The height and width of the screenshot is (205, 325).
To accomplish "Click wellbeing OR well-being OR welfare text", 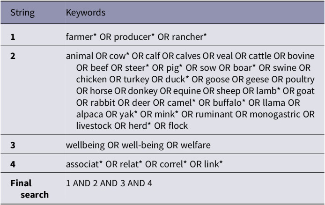I will click(138, 145).
